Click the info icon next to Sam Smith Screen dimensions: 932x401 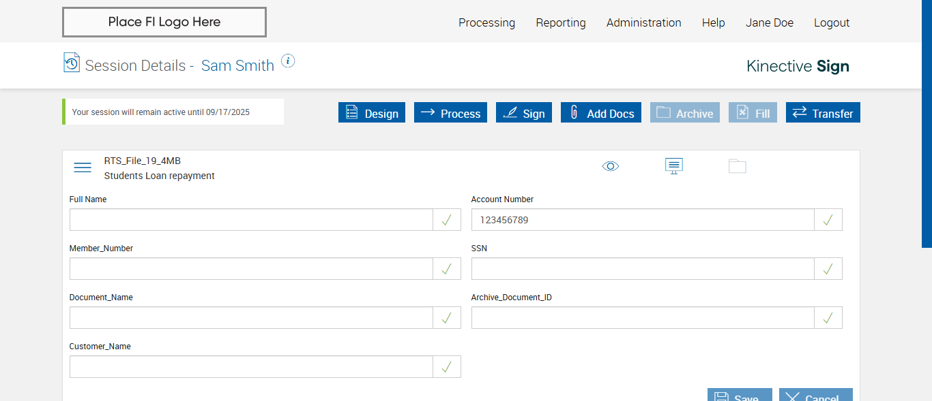(288, 61)
